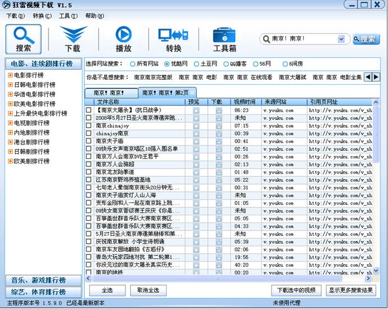Download the 南京夫子庙 video

pos(219,141)
